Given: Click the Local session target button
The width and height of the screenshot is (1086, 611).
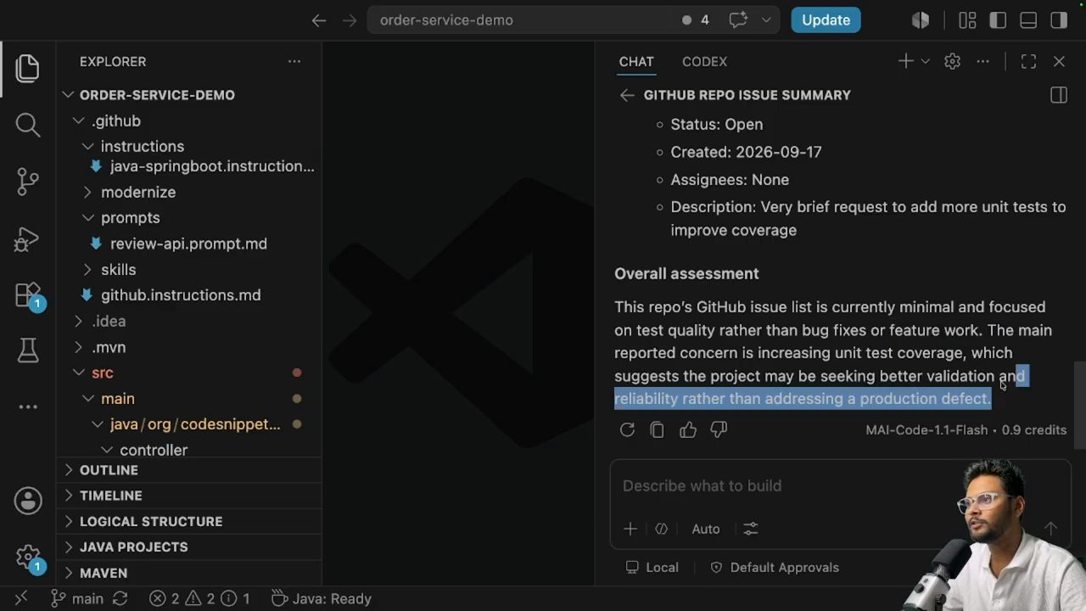Looking at the screenshot, I should click(652, 568).
